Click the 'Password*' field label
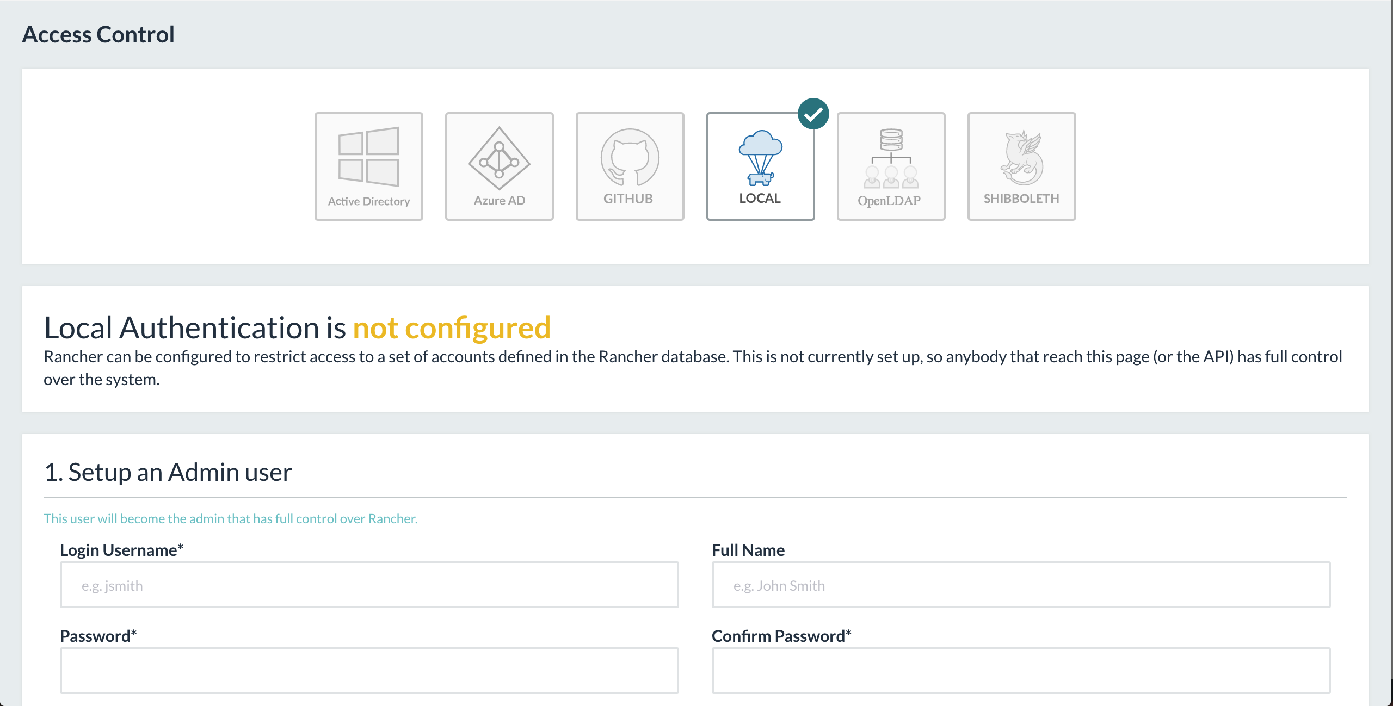Viewport: 1393px width, 706px height. 98,636
